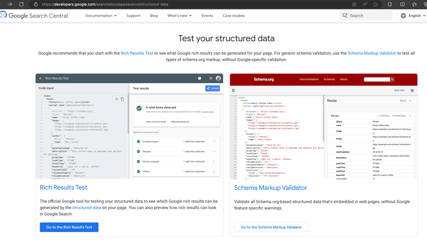Reload the page with the refresh icon
427x240 pixels.
pyautogui.click(x=21, y=4)
